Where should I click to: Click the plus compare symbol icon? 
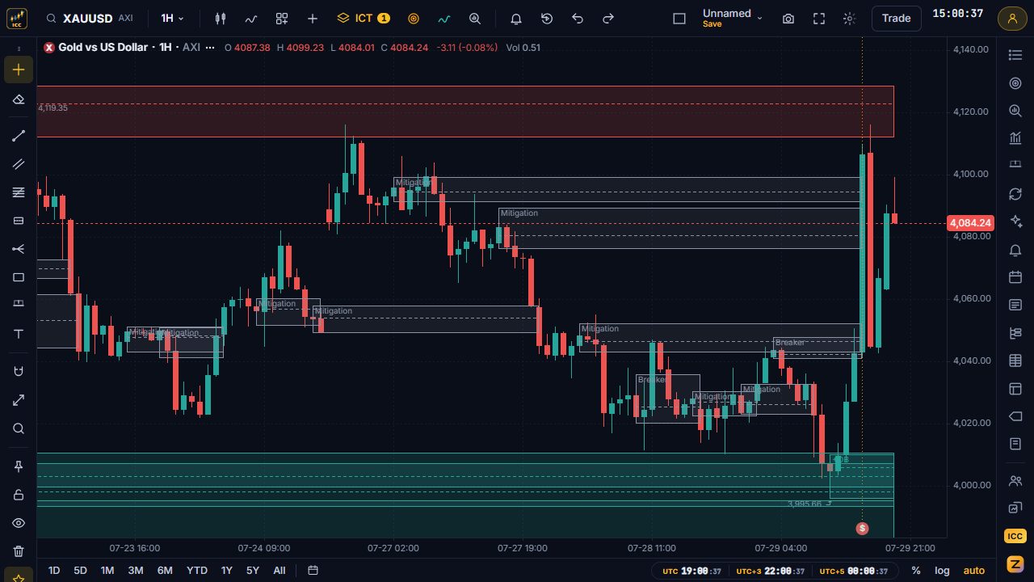coord(313,18)
